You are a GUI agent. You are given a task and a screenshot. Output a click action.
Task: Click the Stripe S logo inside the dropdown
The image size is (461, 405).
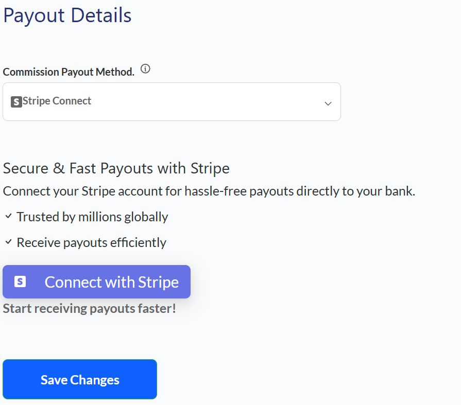16,102
